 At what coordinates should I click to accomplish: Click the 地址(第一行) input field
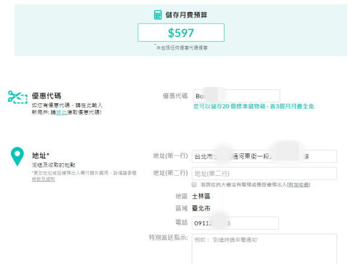(x=264, y=156)
